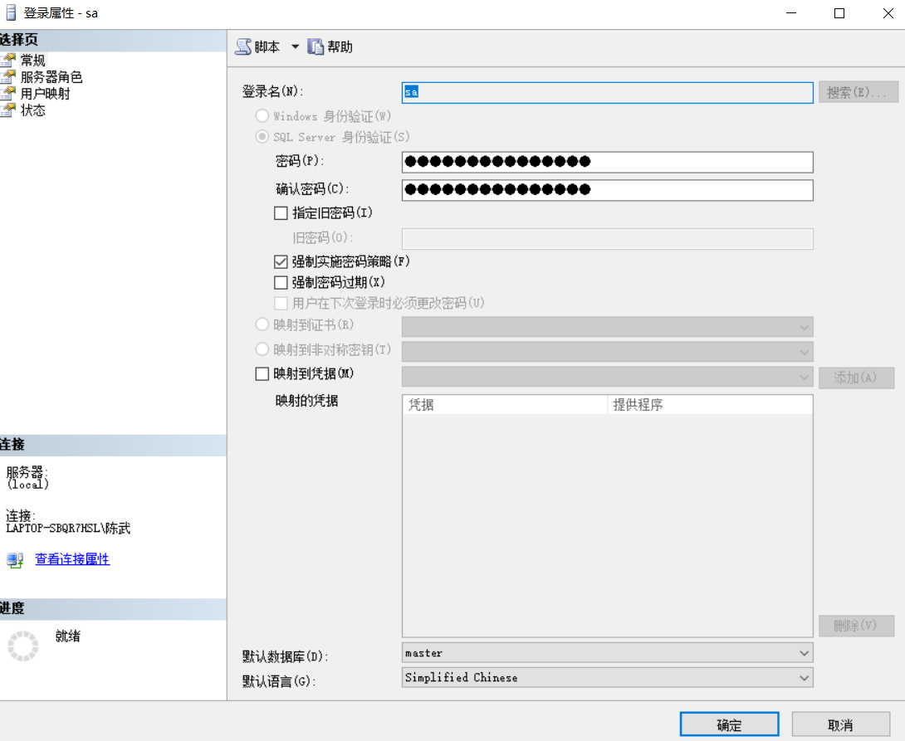The width and height of the screenshot is (905, 741).
Task: Click the 服务器角色 page icon
Action: tap(8, 76)
